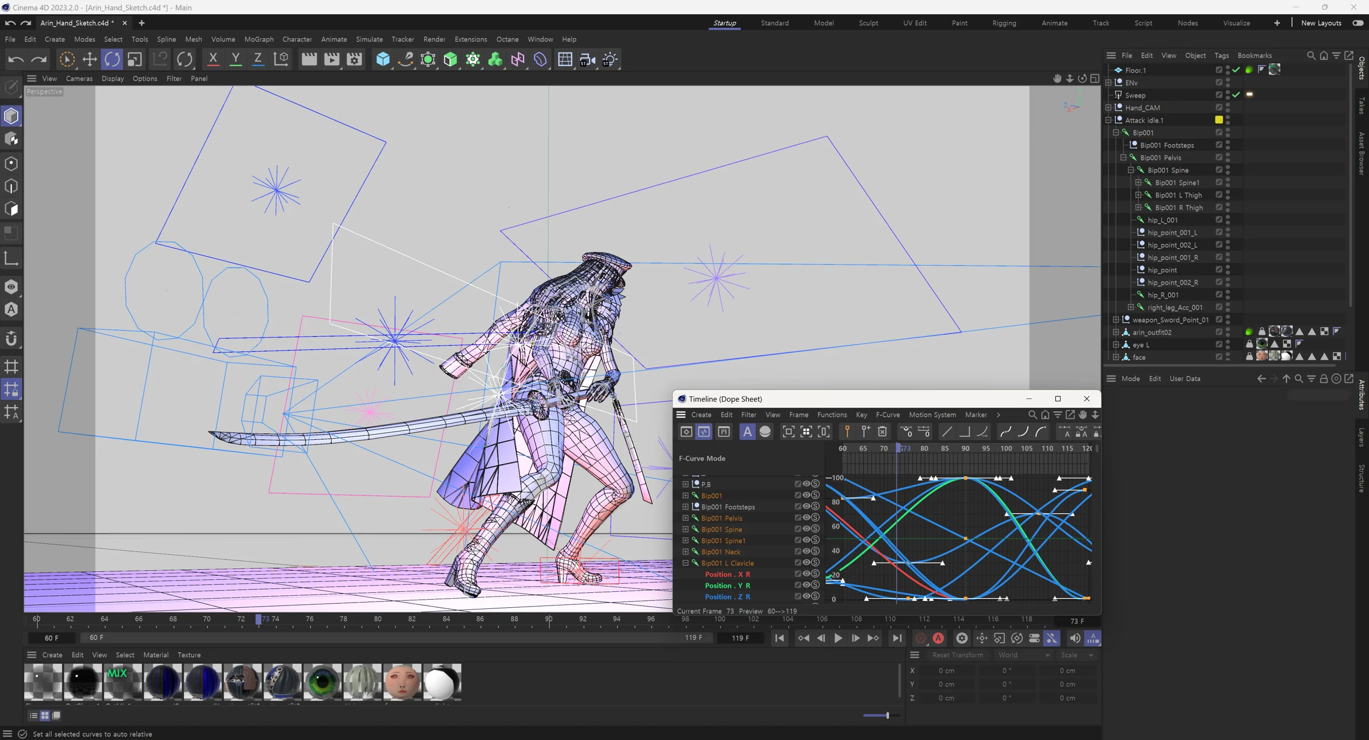Viewport: 1369px width, 740px height.
Task: Switch to the Sculpt layout tab
Action: [868, 23]
